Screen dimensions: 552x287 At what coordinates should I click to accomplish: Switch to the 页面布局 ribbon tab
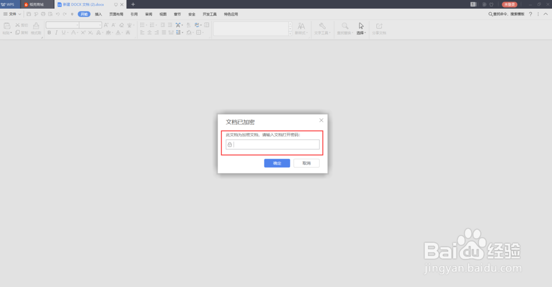tap(116, 14)
